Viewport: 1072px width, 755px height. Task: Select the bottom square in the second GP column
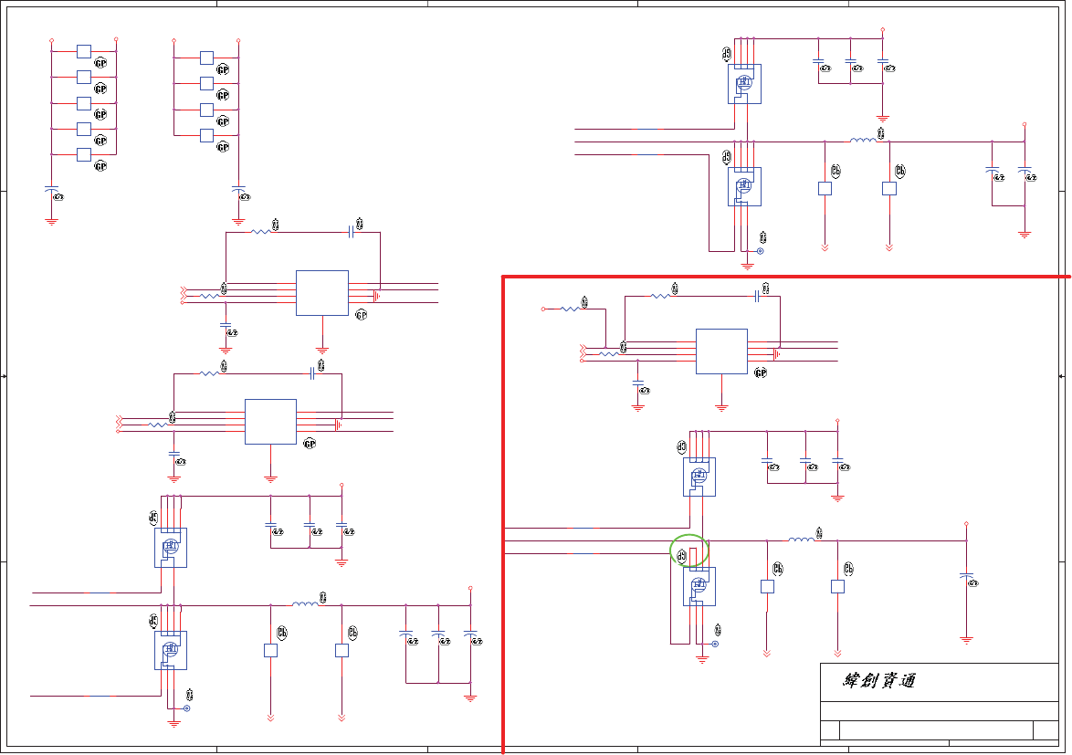point(207,135)
